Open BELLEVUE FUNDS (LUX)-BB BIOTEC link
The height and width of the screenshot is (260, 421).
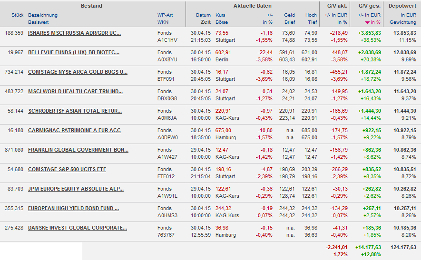click(74, 52)
